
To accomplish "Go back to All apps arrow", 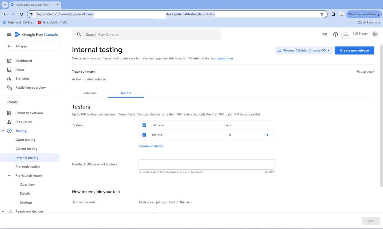I will click(9, 46).
